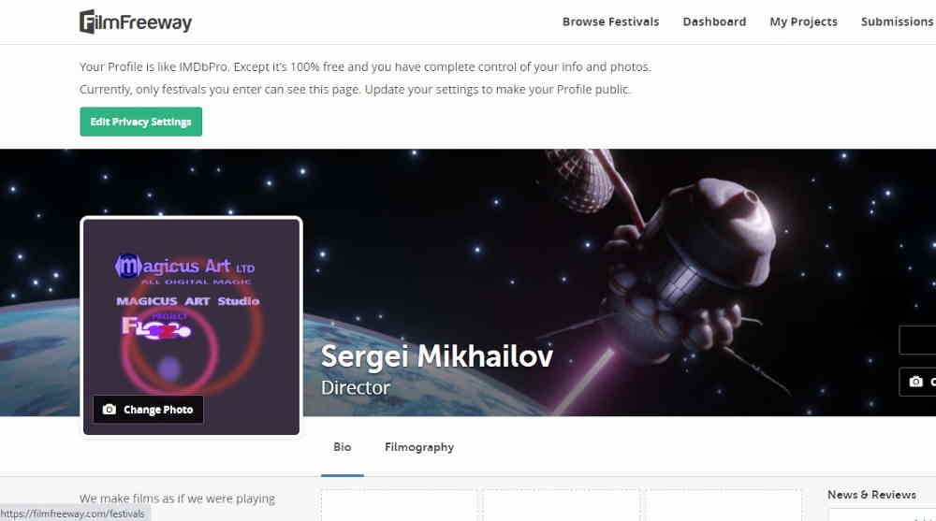This screenshot has height=521, width=936.
Task: Click the Sergei Mikhailov profile name
Action: coord(436,356)
